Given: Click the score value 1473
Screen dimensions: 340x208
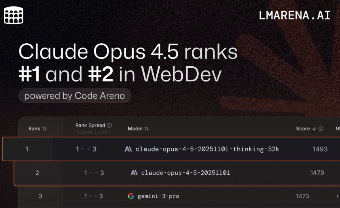Looking at the screenshot, I should point(302,196).
